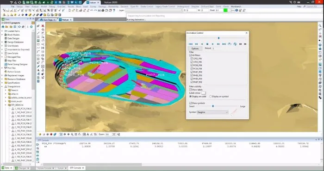Select the arc tool in drawing toolbar

[x=38, y=52]
